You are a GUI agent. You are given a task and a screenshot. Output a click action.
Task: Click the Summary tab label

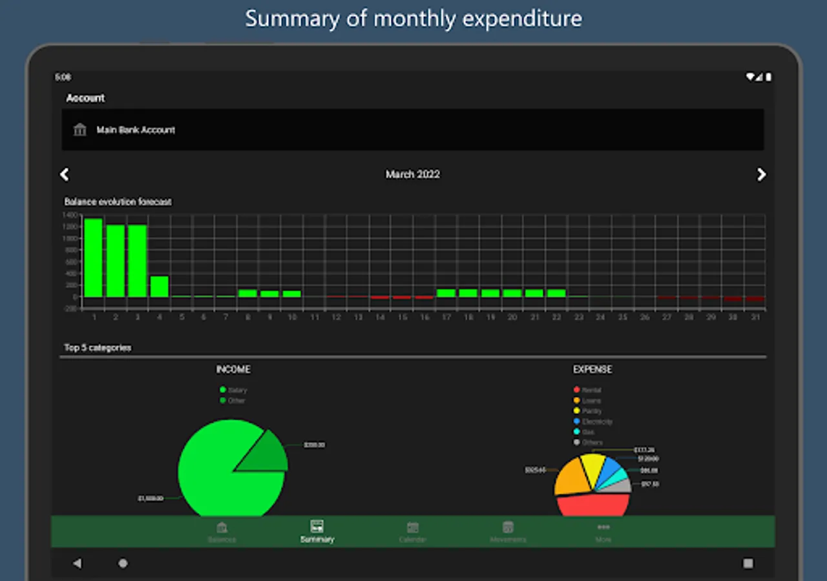pyautogui.click(x=317, y=539)
